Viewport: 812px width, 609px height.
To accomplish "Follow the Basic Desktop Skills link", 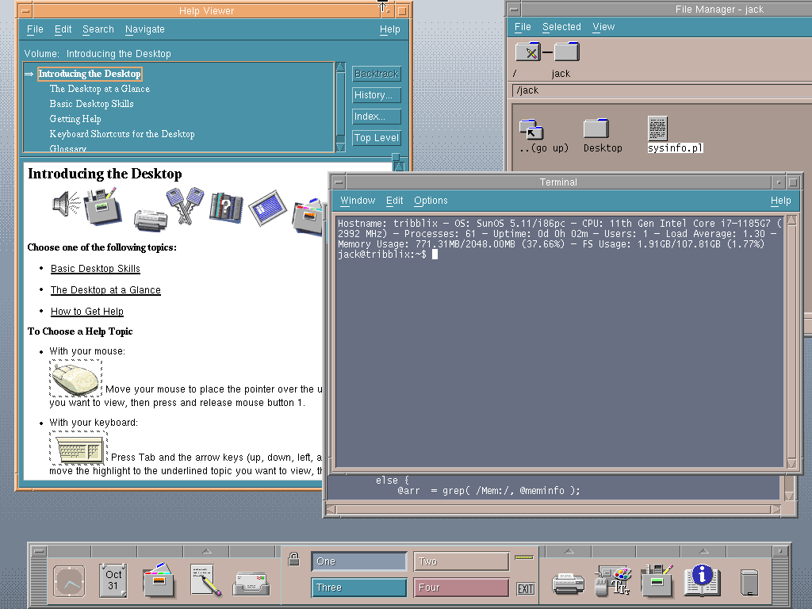I will 95,269.
